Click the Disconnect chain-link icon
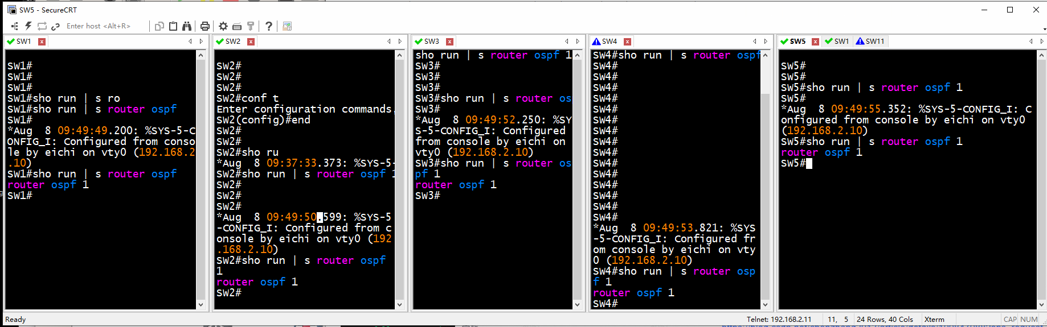 click(55, 26)
